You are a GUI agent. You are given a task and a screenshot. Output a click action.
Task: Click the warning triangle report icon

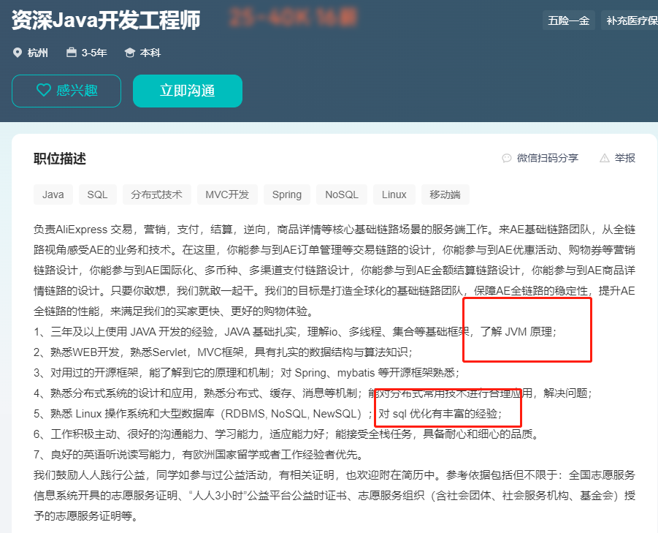(x=604, y=159)
